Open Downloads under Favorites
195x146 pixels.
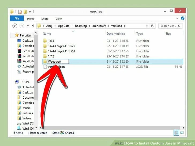point(28,46)
